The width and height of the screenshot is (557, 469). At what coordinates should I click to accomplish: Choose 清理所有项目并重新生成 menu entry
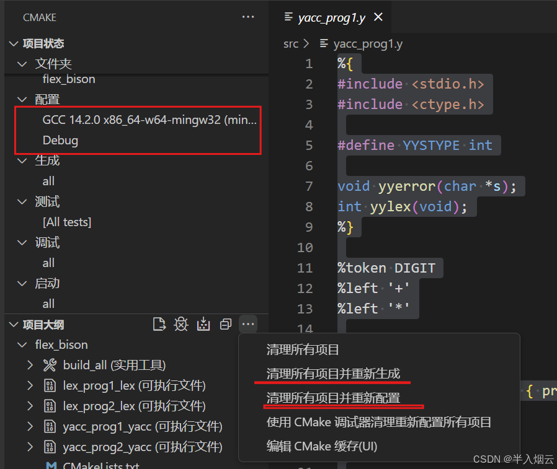[333, 374]
